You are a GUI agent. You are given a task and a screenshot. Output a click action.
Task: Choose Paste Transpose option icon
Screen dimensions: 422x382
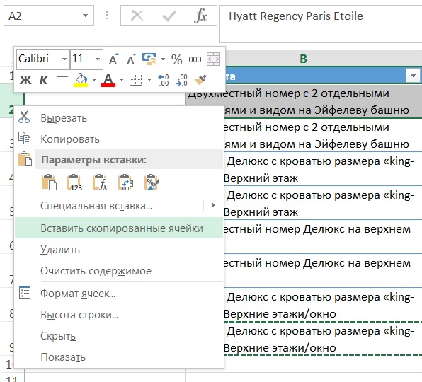coord(125,183)
